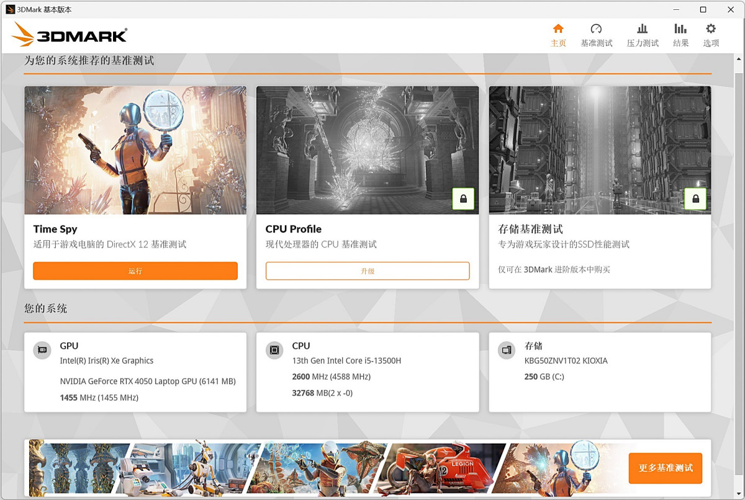Click the 3DMark logo

[68, 35]
